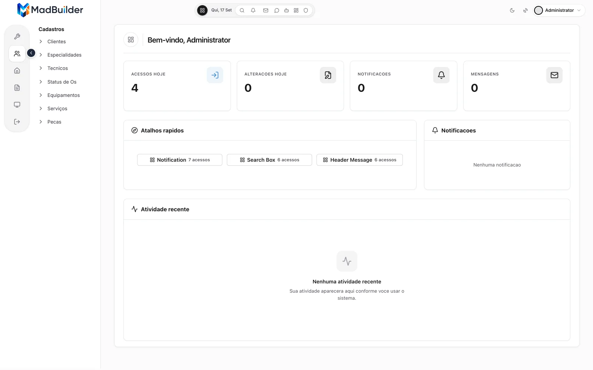Open search from the top toolbar magnifier
Image resolution: width=593 pixels, height=370 pixels.
point(242,10)
